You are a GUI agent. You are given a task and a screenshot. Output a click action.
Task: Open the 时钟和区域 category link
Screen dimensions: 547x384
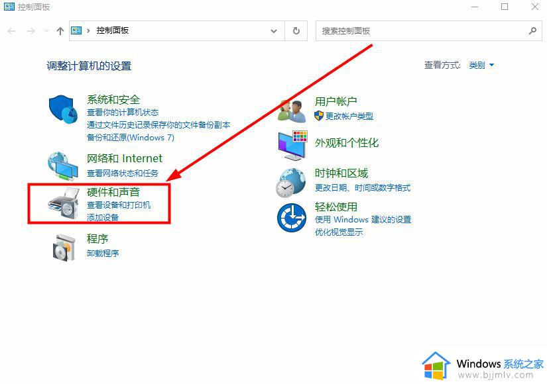click(x=341, y=173)
